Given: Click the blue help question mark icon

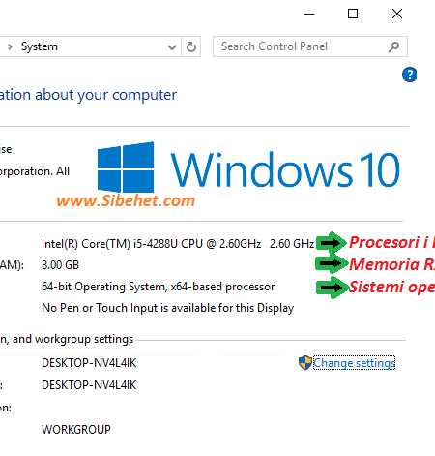Looking at the screenshot, I should pos(409,75).
